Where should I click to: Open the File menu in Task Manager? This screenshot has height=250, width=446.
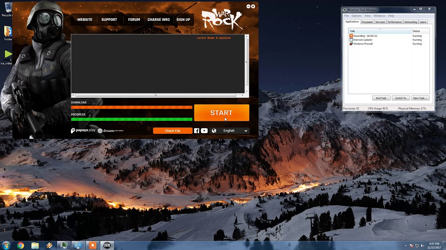pyautogui.click(x=346, y=16)
